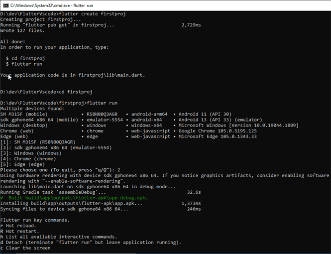Screen dimensions: 331x254
Task: Click the 'c Clear the screen' command line
Action: point(25,248)
